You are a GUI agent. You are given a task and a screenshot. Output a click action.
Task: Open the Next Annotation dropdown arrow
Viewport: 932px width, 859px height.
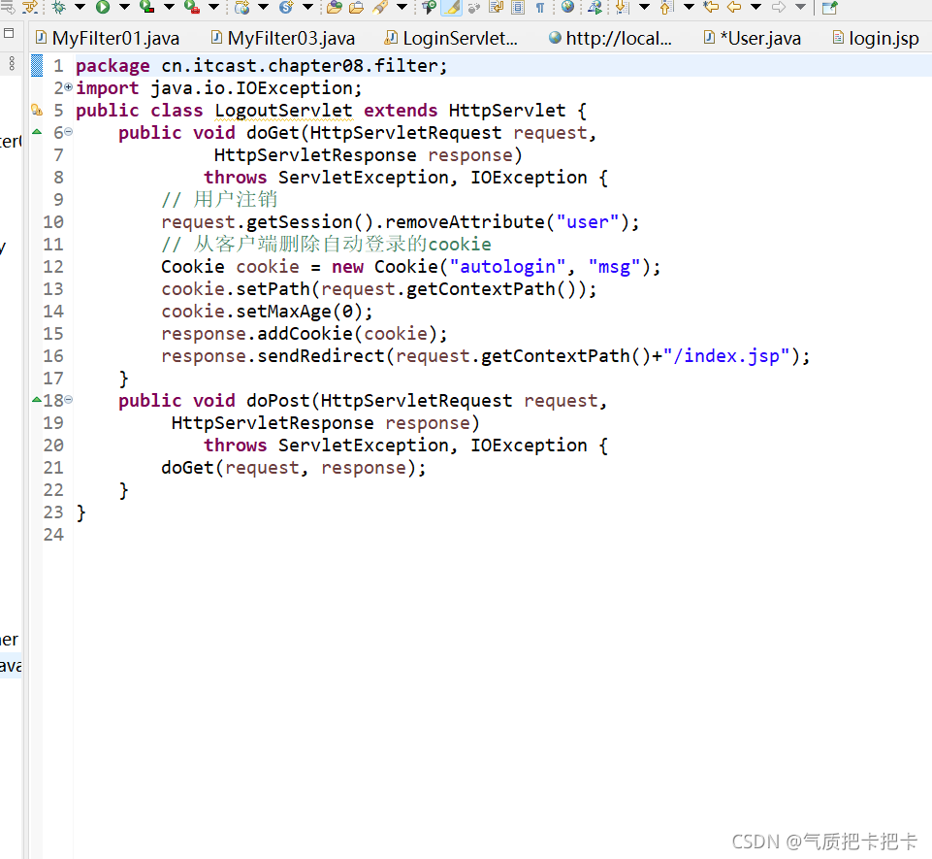644,7
